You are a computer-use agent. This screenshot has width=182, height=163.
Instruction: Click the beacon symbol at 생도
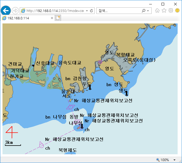pyautogui.click(x=126, y=93)
